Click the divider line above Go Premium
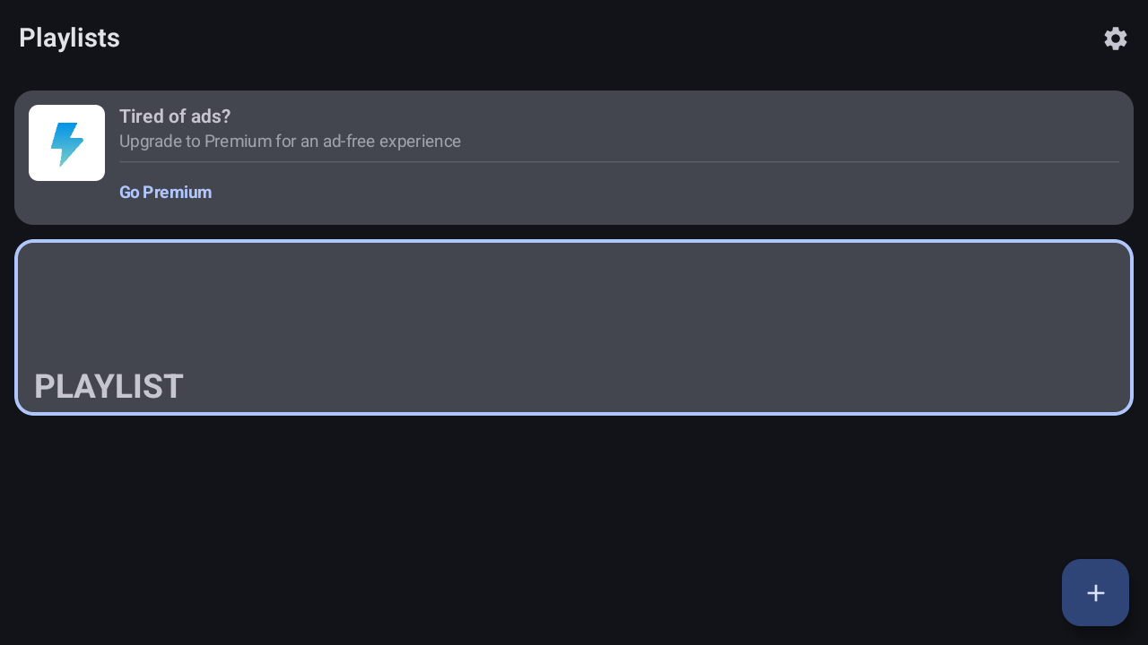1148x645 pixels. click(x=619, y=162)
